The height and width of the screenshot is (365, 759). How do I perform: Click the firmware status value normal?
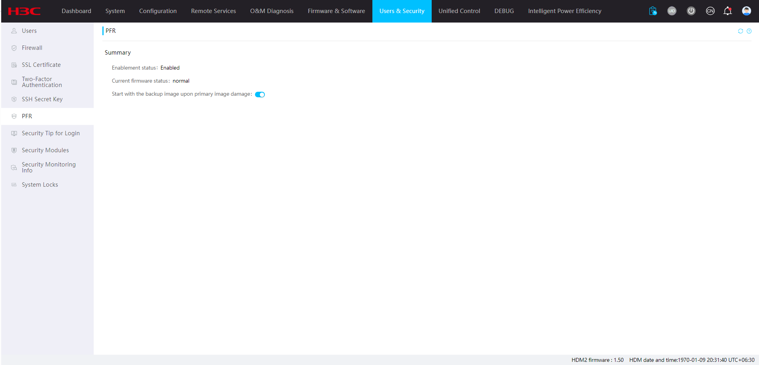[181, 81]
